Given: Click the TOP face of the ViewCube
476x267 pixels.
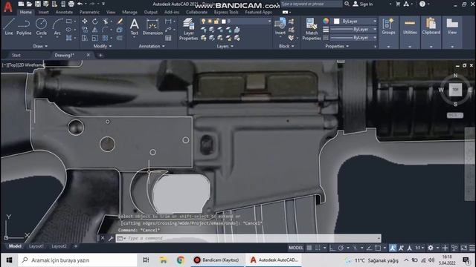Looking at the screenshot, I should 455,90.
